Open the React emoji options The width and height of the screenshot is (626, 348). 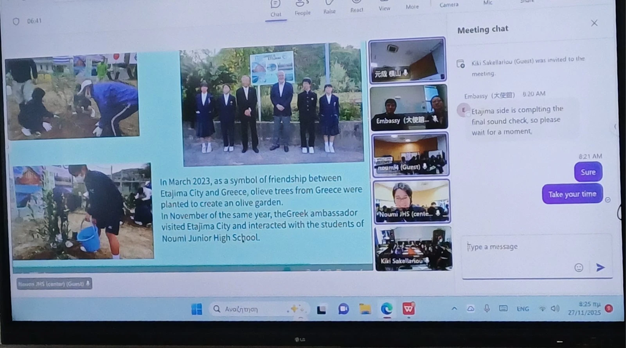pos(356,6)
